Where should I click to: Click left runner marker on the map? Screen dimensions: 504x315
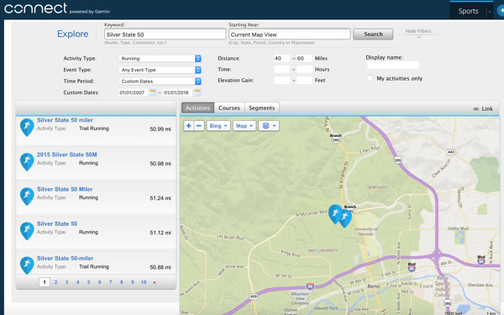(335, 213)
